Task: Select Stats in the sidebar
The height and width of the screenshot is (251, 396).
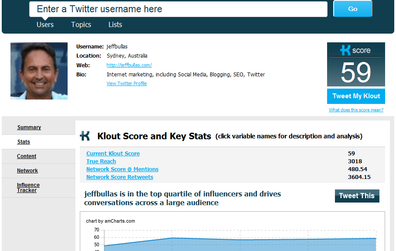Action: click(24, 142)
